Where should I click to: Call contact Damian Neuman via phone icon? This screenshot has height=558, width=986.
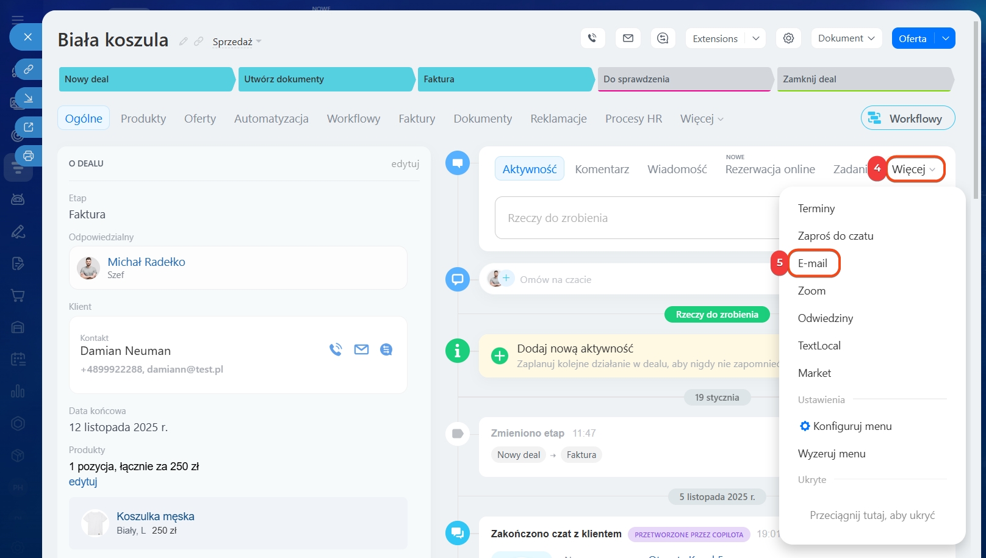pyautogui.click(x=336, y=349)
